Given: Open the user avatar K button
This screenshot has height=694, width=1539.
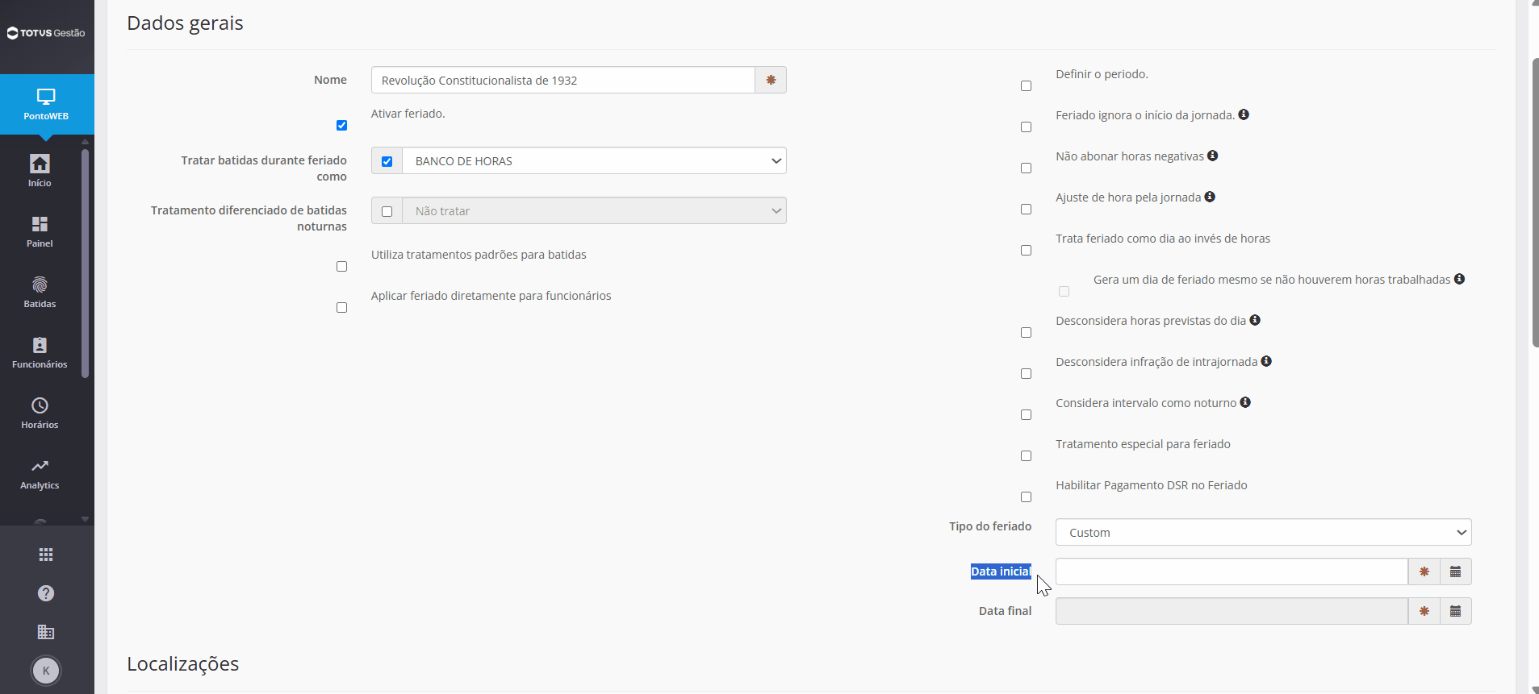Looking at the screenshot, I should tap(46, 671).
